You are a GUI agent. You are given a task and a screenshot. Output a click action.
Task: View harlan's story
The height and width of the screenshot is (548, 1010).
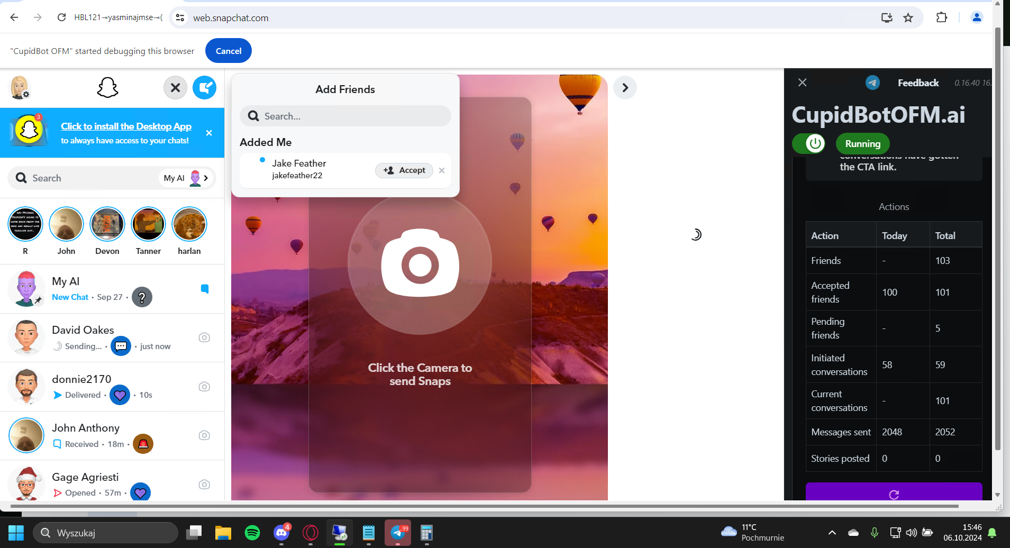pyautogui.click(x=189, y=224)
